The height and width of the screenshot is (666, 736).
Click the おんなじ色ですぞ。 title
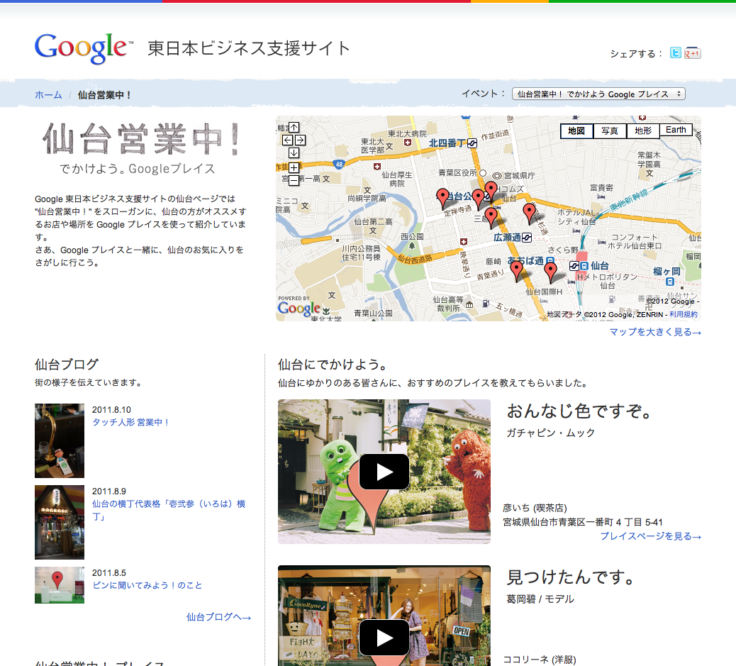point(580,411)
